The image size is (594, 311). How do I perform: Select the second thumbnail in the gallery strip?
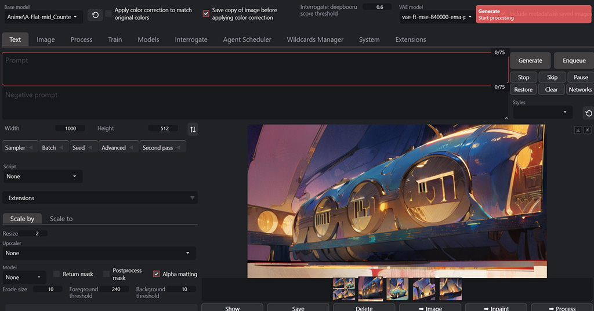click(x=370, y=288)
